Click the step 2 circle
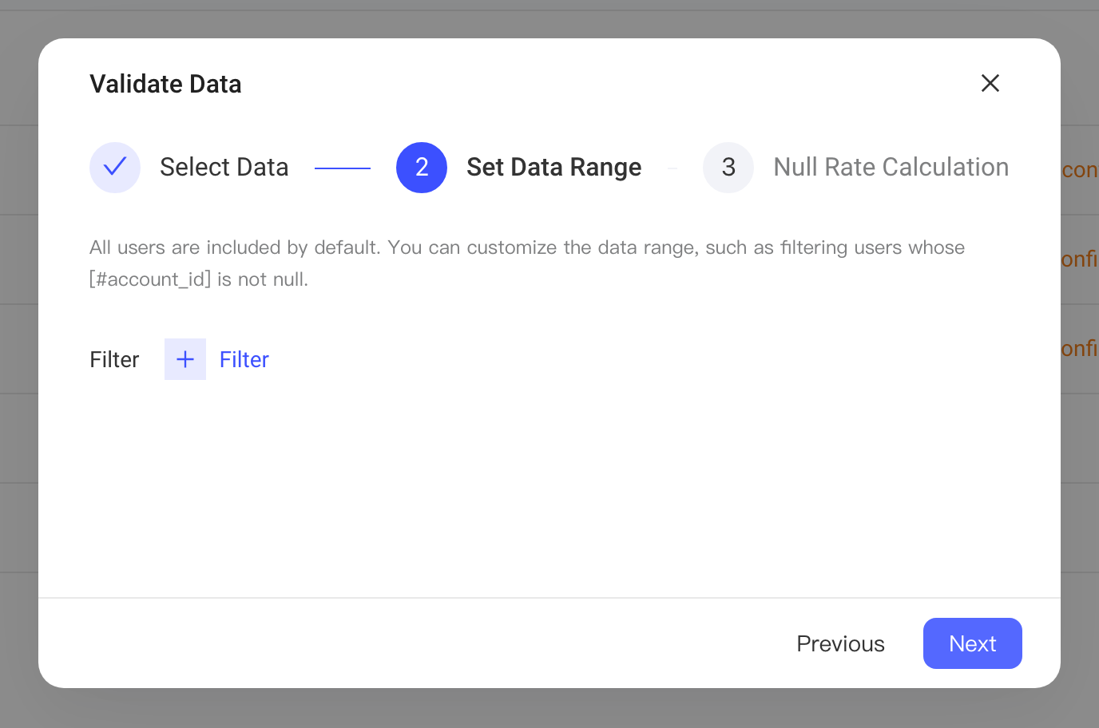 (x=422, y=168)
